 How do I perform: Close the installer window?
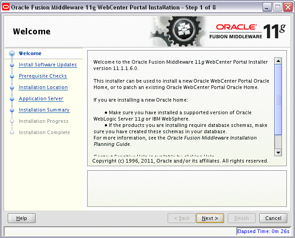point(288,7)
